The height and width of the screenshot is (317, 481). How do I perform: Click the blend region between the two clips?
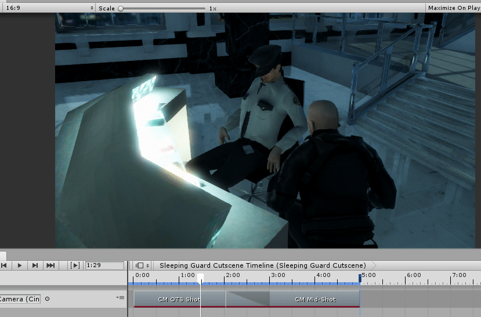click(x=248, y=299)
